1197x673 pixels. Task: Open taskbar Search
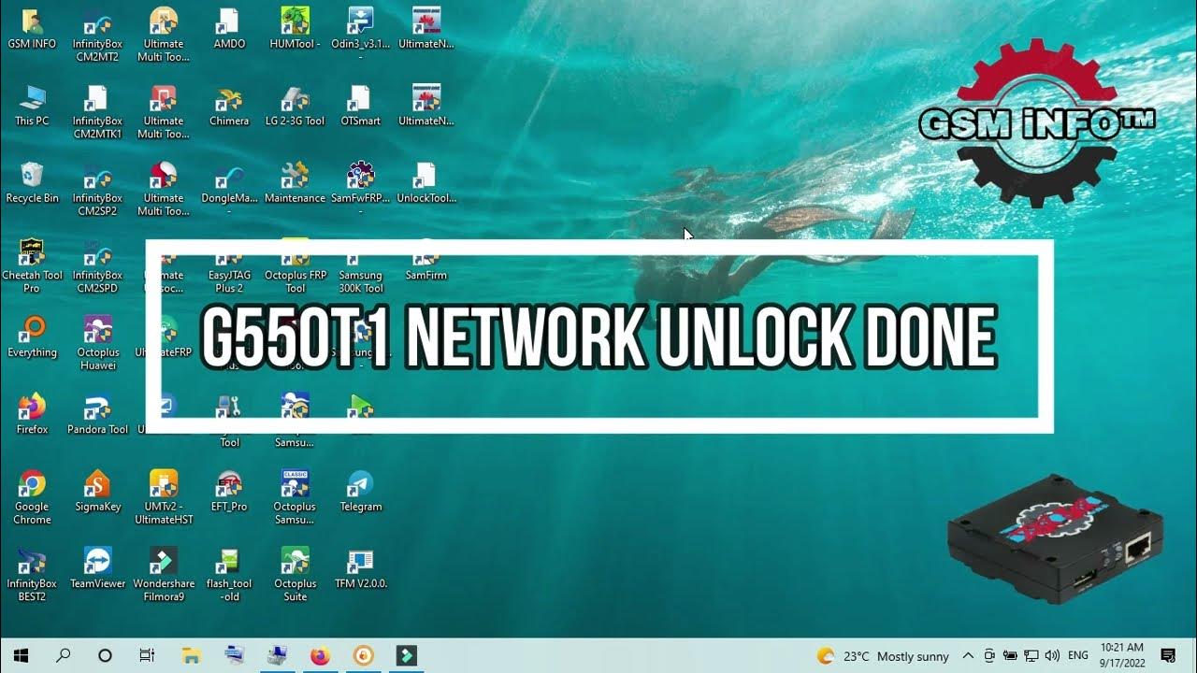coord(64,655)
